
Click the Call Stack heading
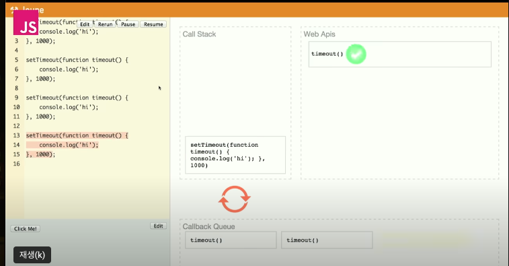199,34
